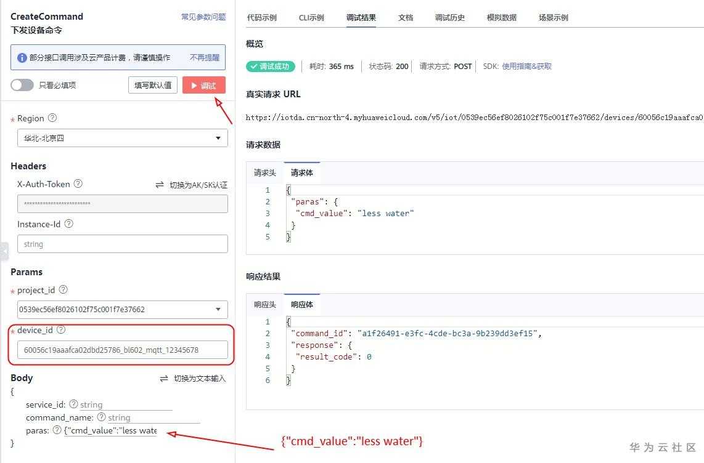Screen dimensions: 704x463
Task: Click the X-Auth-Token help icon
Action: (78, 183)
